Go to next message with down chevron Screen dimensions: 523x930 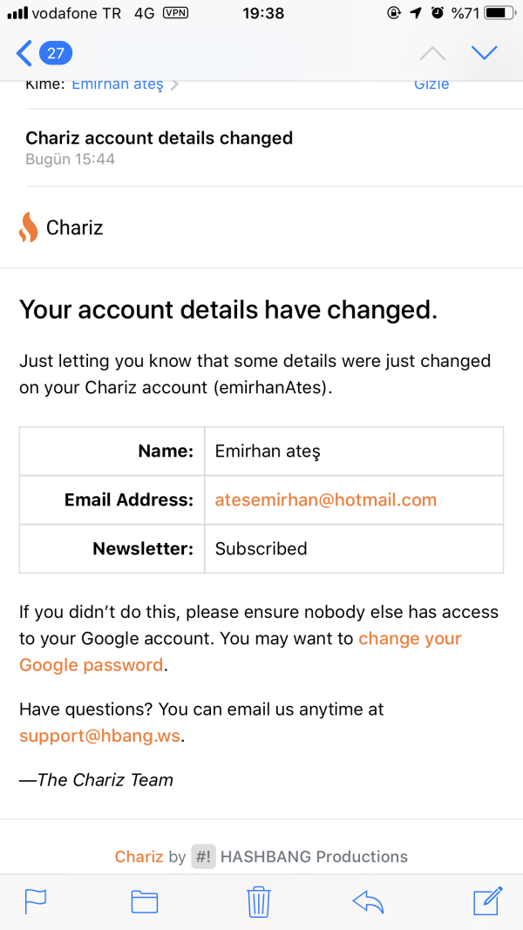(x=484, y=53)
